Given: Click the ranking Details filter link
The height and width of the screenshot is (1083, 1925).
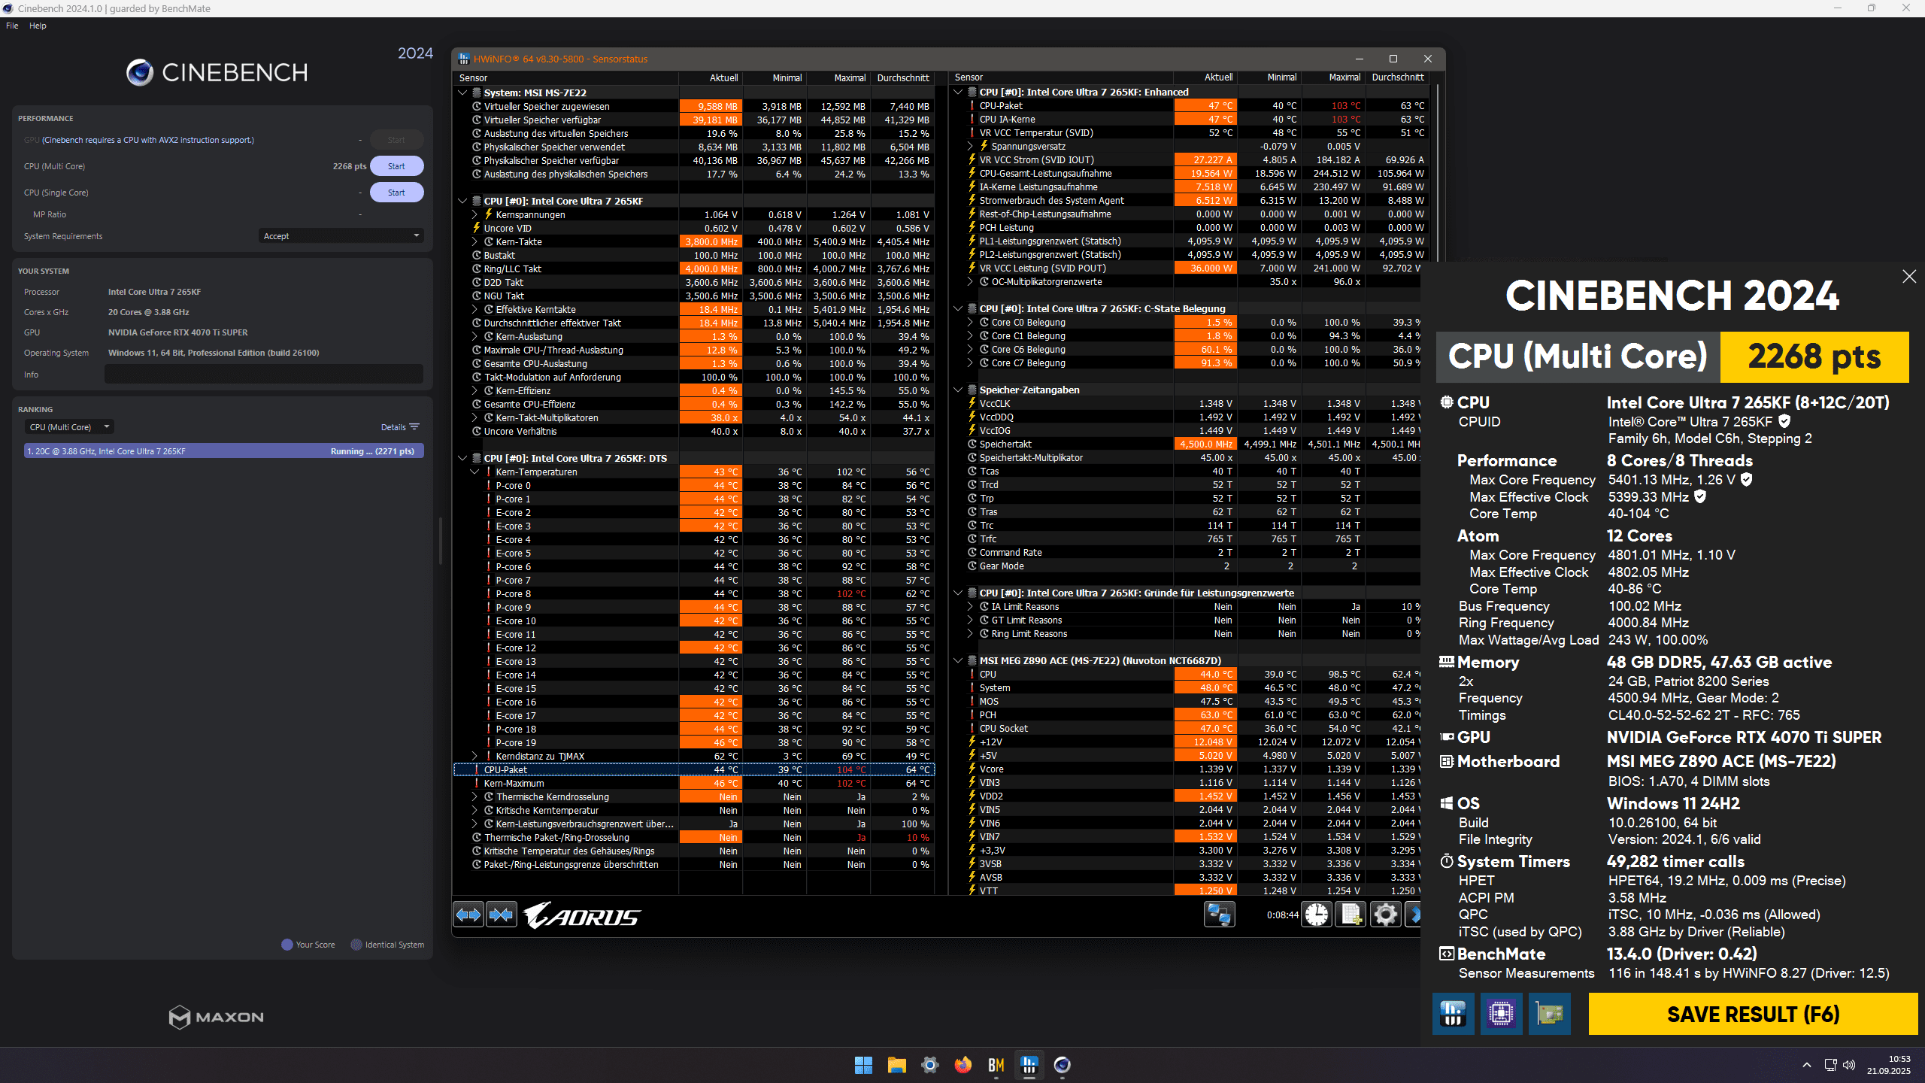Looking at the screenshot, I should point(399,427).
